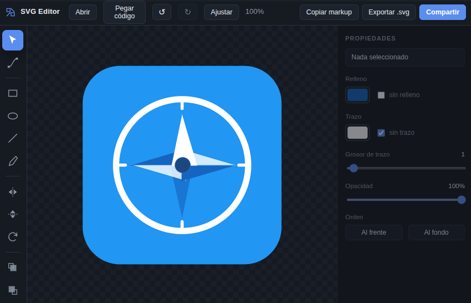The image size is (471, 303).
Task: Click the bottom overlapping squares icon
Action: click(13, 290)
